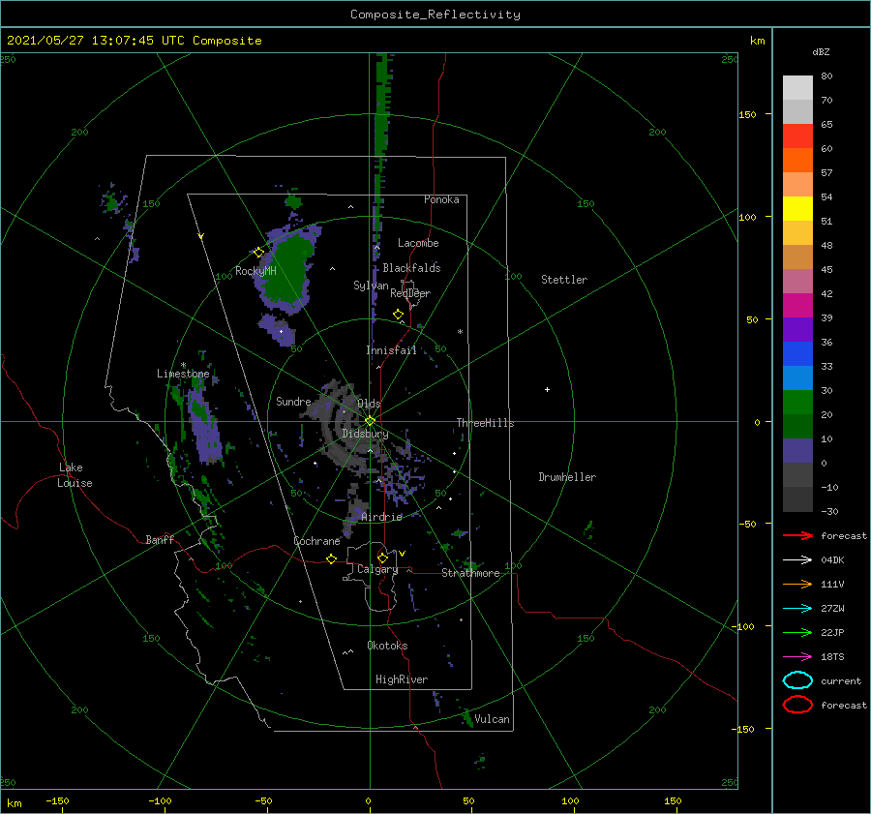Screen dimensions: 871x814
Task: Click the dBZ legend heading
Action: pyautogui.click(x=821, y=51)
